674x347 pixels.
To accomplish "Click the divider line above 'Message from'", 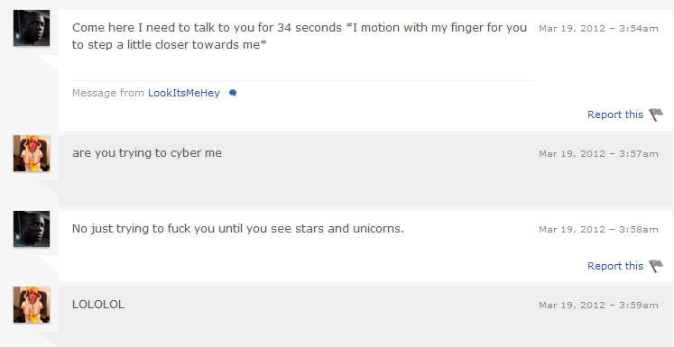I will (x=302, y=80).
